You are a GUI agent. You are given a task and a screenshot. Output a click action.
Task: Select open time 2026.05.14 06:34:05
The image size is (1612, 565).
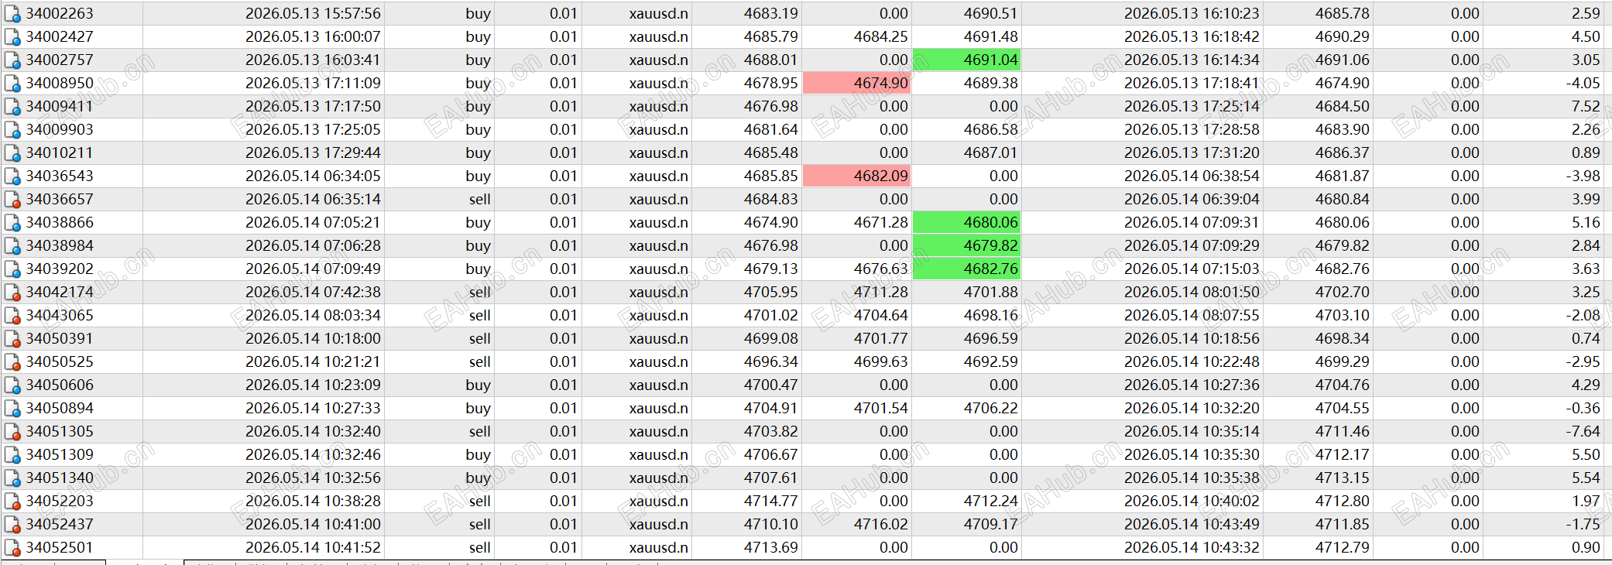point(313,176)
